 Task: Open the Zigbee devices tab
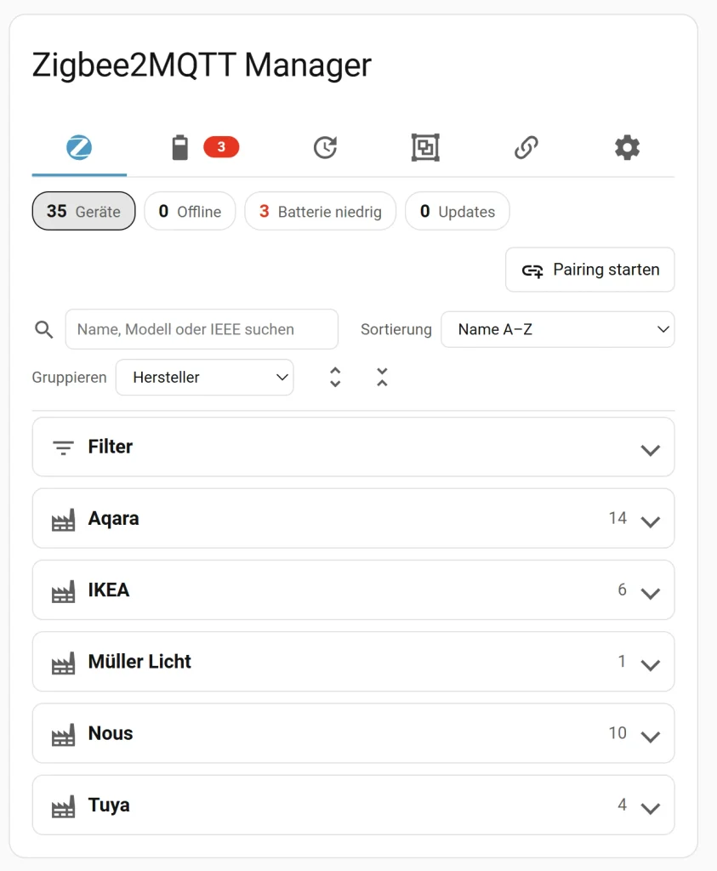(79, 147)
